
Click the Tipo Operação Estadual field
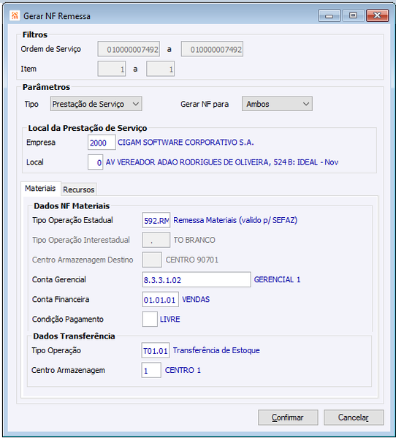[156, 220]
